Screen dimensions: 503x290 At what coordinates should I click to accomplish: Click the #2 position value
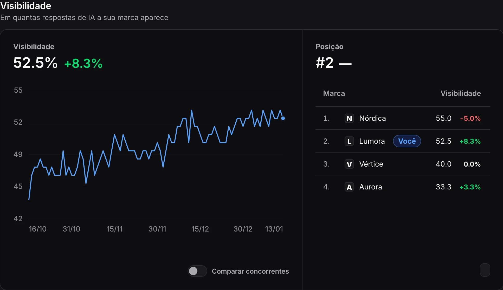[325, 63]
